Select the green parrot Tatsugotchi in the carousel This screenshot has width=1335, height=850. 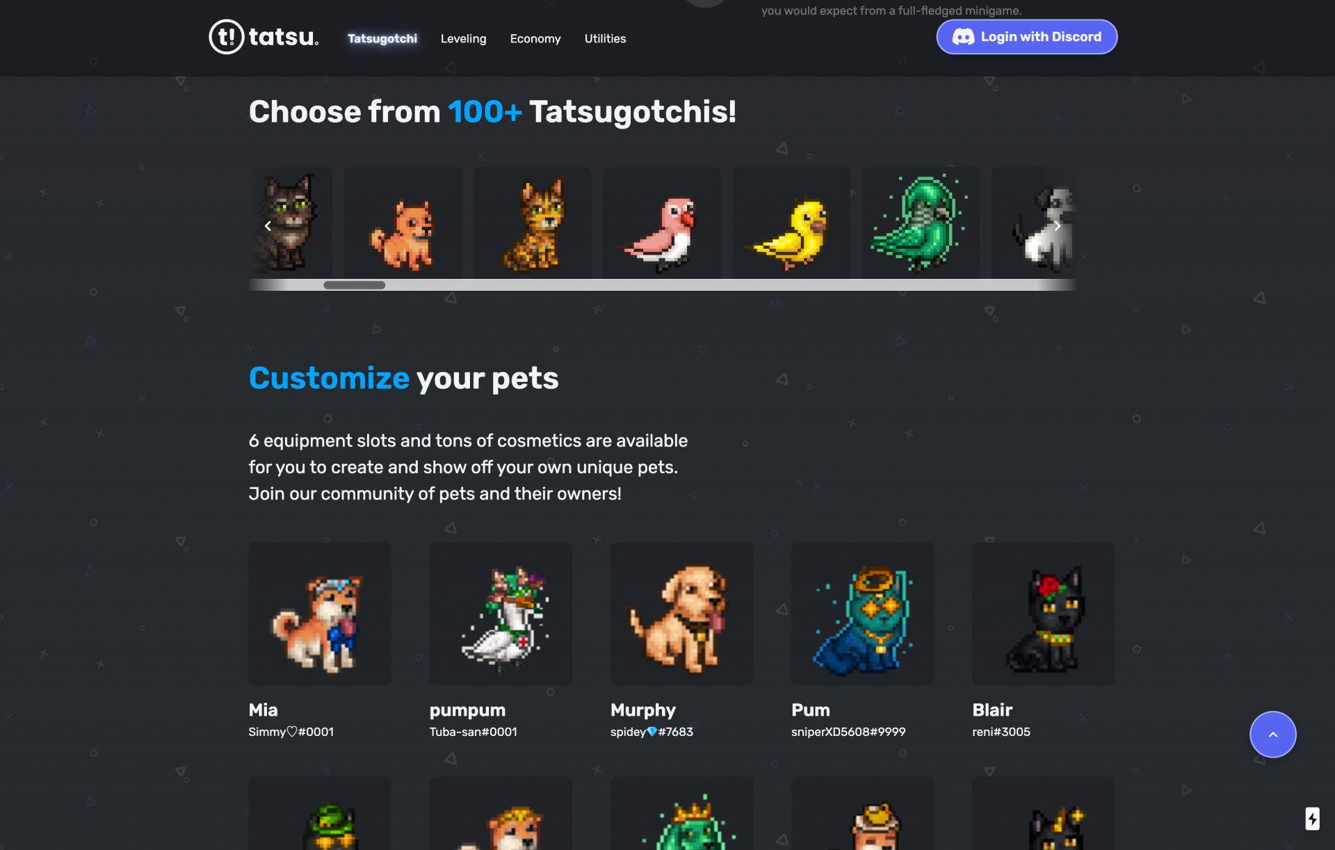921,223
